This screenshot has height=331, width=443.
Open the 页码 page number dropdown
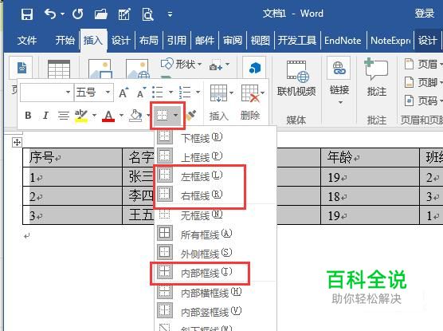click(x=423, y=100)
